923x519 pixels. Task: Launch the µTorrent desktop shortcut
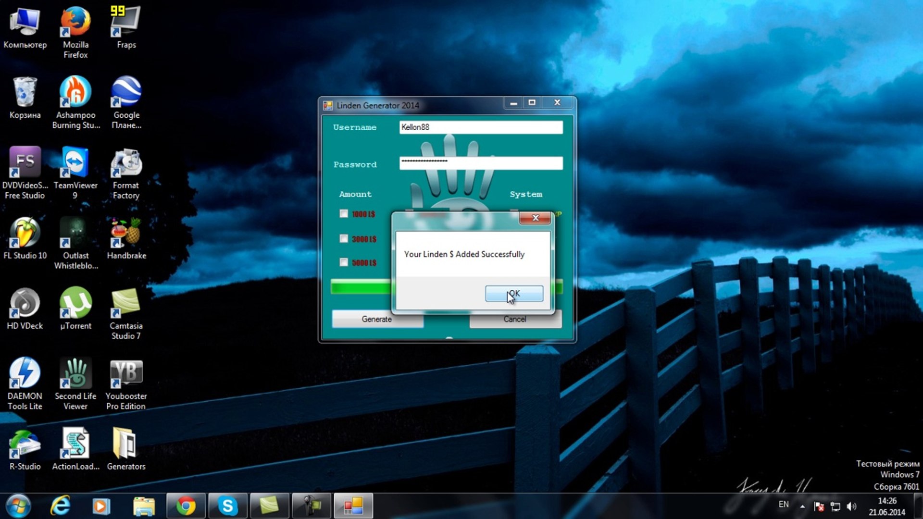(75, 309)
